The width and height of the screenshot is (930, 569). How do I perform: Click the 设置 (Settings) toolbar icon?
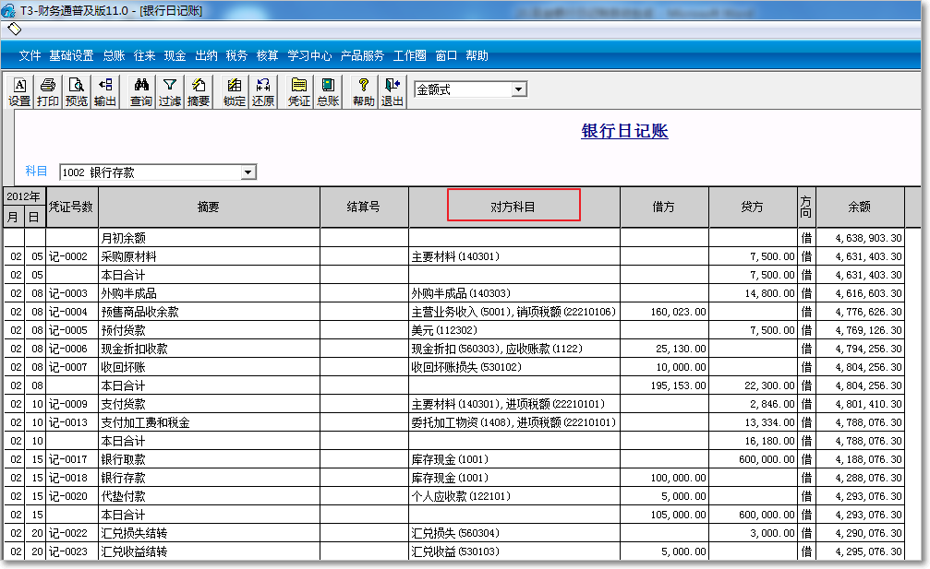19,92
